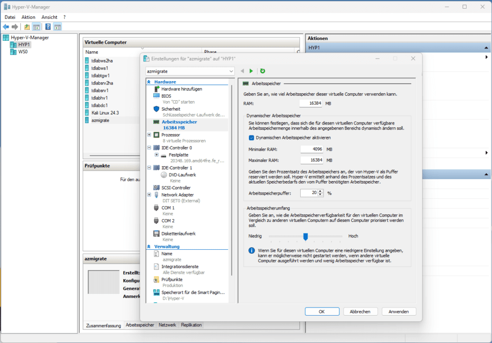Viewport: 492px width, 343px height.
Task: Select virtual machine tdlabws2ha
Action: pos(102,61)
